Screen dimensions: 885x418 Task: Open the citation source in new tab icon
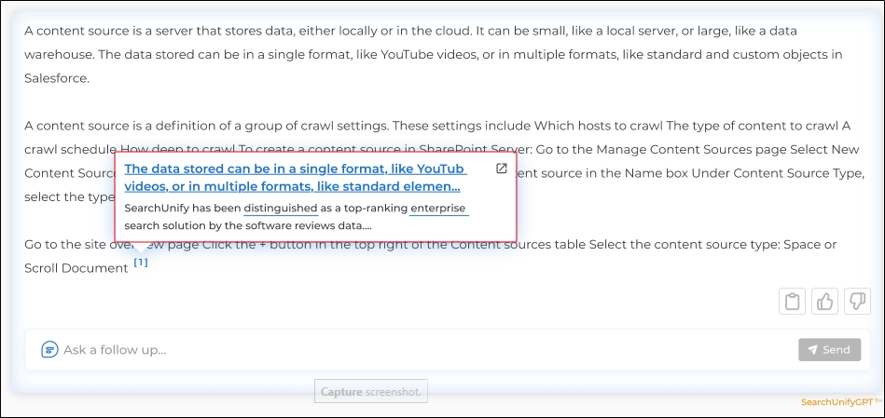[501, 169]
